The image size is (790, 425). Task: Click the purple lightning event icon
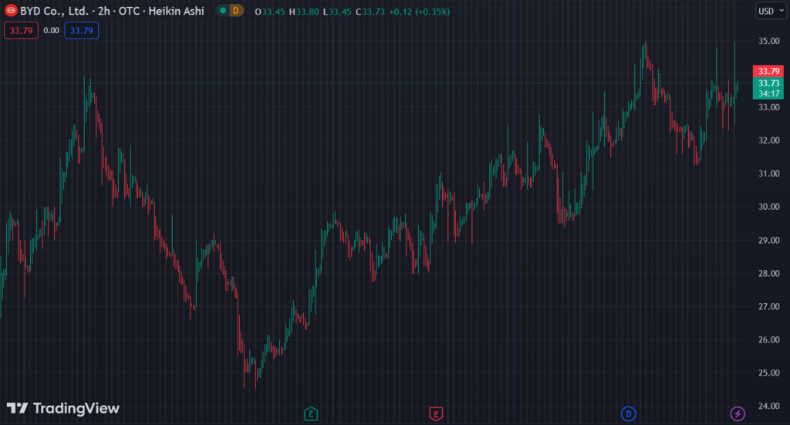738,414
